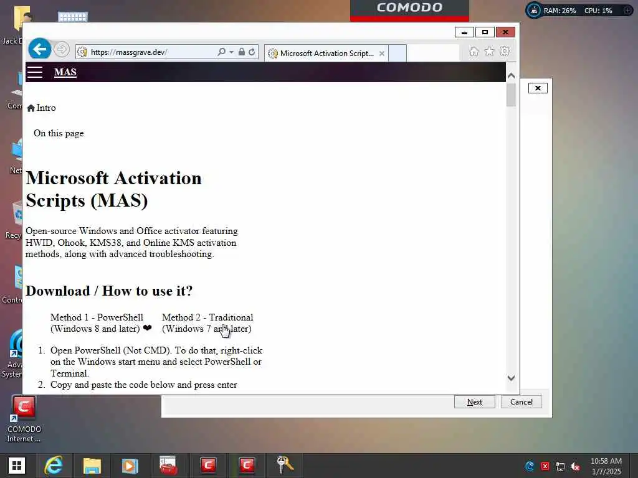Image resolution: width=638 pixels, height=478 pixels.
Task: Open the clock showing 10:58 AM
Action: tap(606, 466)
